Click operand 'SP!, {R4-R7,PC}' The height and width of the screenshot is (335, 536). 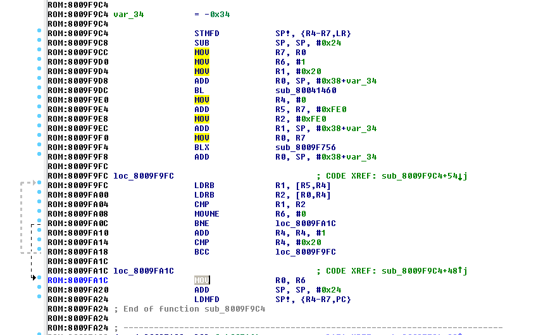point(313,300)
